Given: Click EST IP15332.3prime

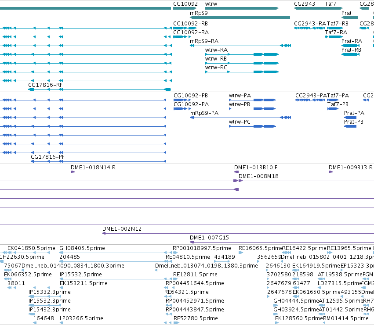Looking at the screenshot, I should 50,292.
